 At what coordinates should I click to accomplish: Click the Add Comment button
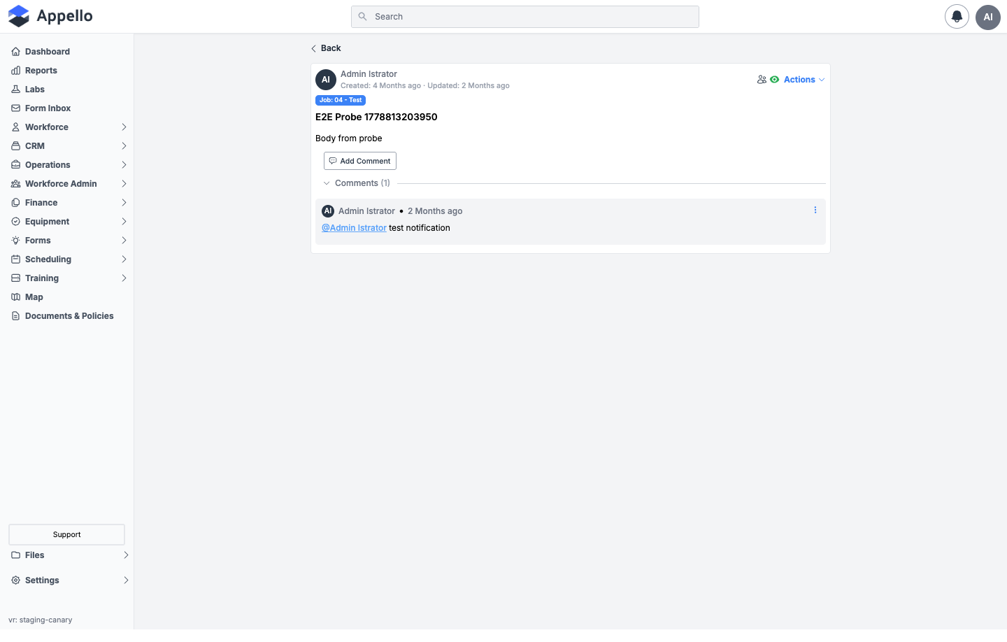[360, 161]
